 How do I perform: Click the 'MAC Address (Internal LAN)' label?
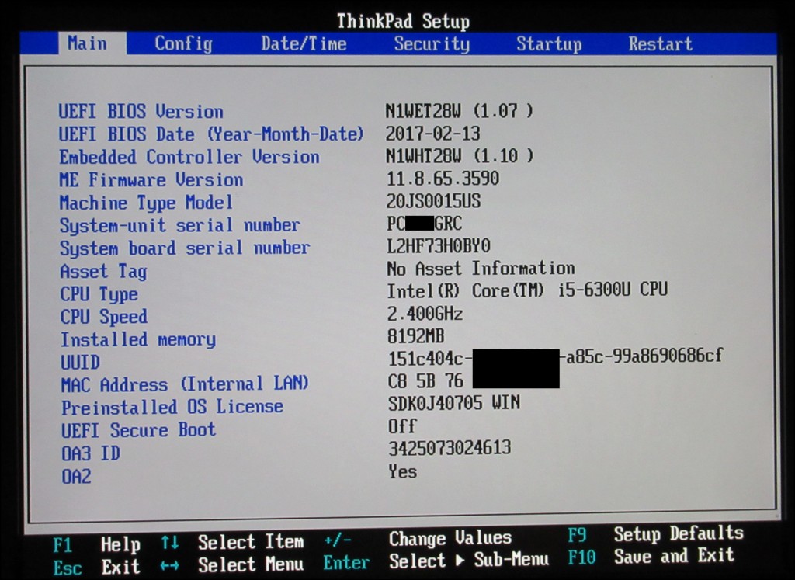pos(185,385)
